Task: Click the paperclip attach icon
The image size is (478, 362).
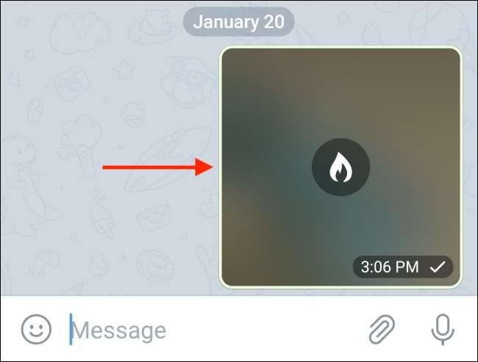Action: click(x=382, y=330)
